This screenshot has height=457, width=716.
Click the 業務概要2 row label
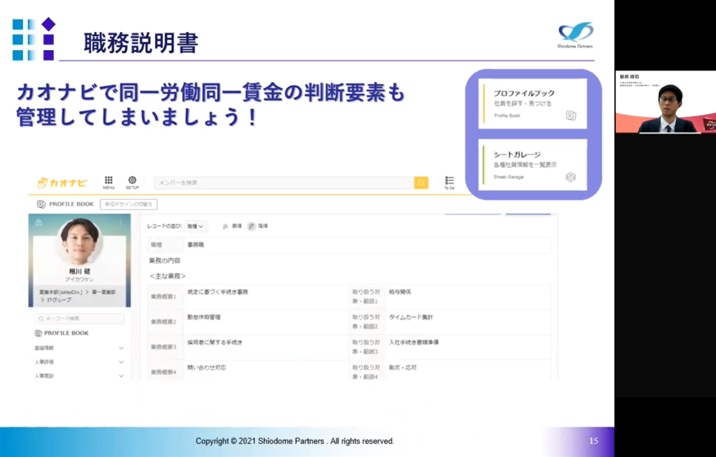coord(164,322)
